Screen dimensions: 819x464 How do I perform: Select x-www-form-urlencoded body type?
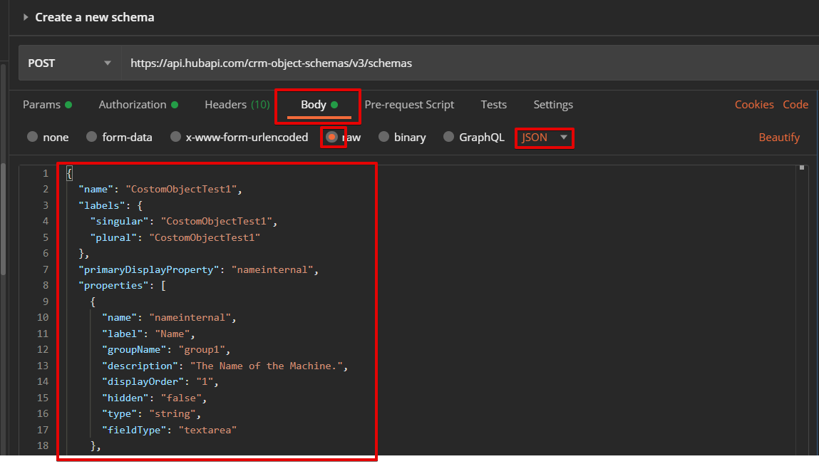(176, 137)
